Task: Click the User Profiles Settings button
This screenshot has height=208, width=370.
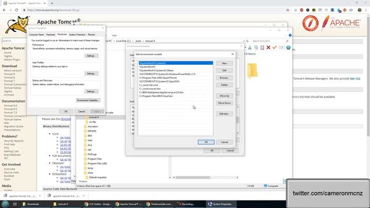Action: (91, 73)
